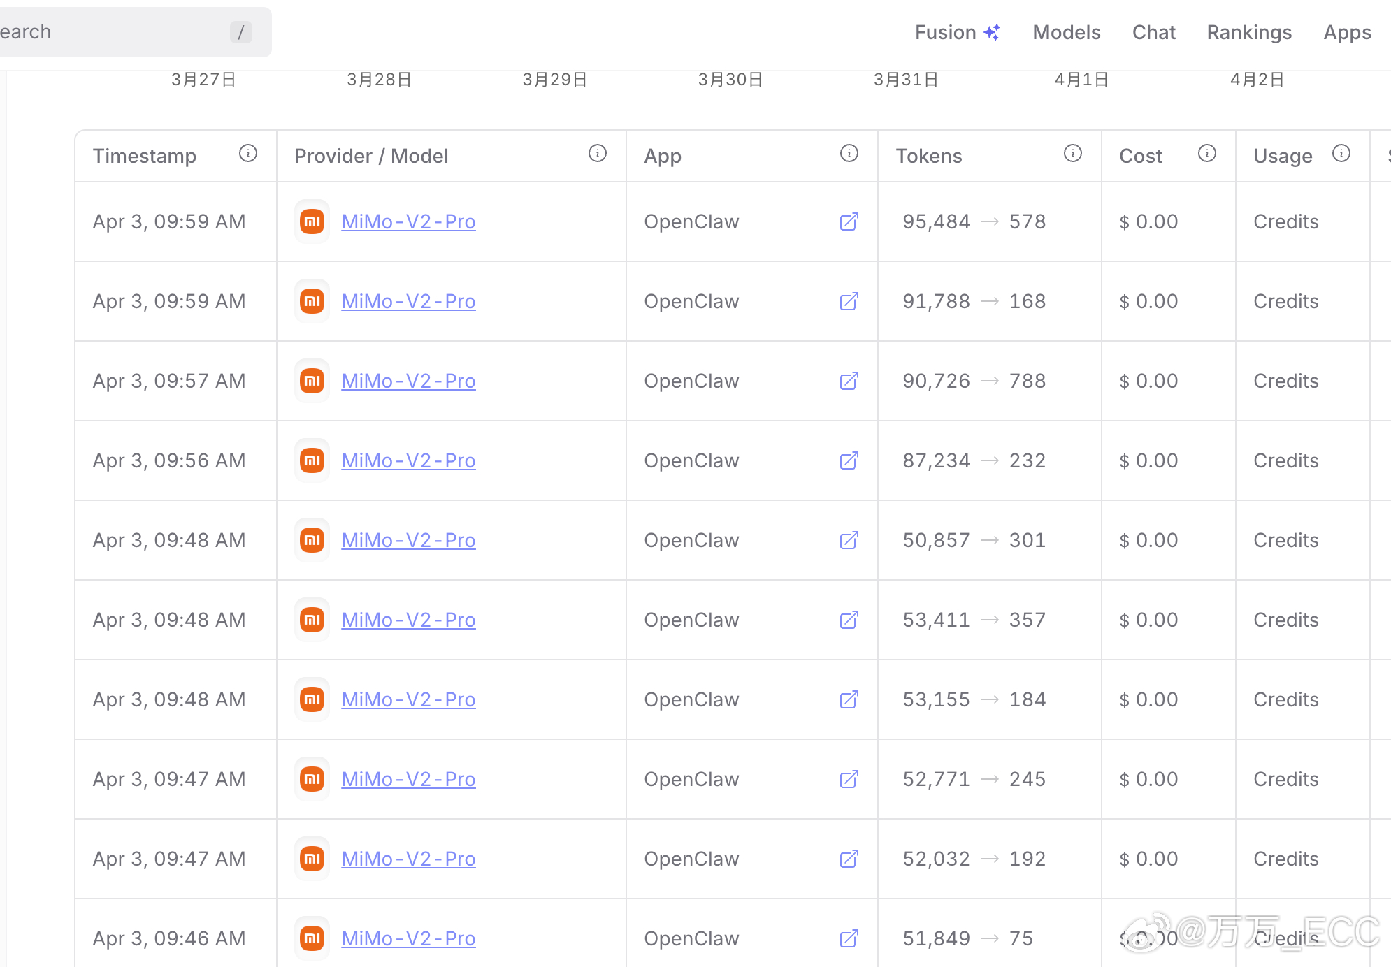The image size is (1391, 967).
Task: Click info icon next to Usage header
Action: 1341,153
